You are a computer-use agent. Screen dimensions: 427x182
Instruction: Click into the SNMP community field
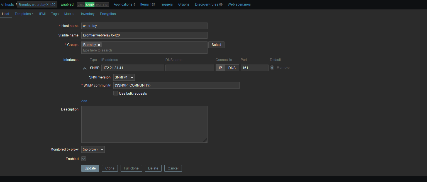[176, 85]
